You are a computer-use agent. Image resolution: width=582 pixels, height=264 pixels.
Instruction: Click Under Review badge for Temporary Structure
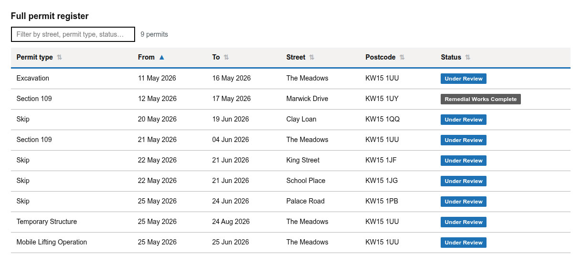coord(464,222)
